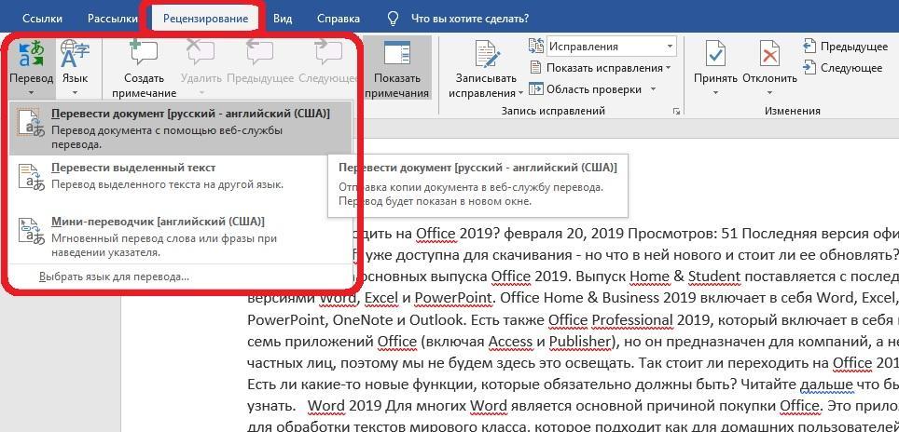The image size is (899, 432).
Task: Open the Запись исправлений dialog launcher
Action: [676, 112]
